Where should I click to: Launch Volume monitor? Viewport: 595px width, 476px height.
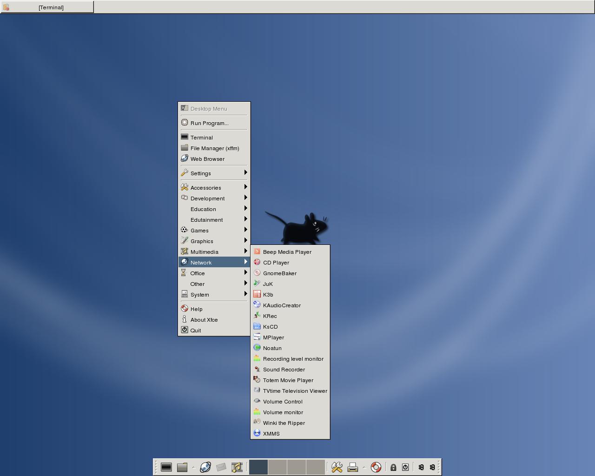coord(290,412)
